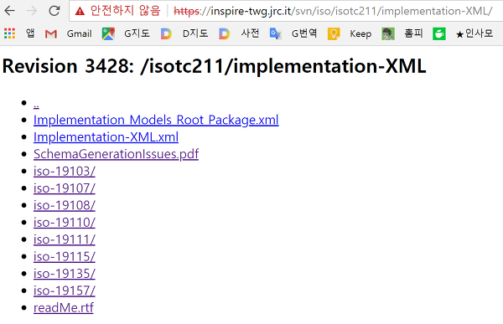The height and width of the screenshot is (324, 503).
Task: Click the 사전 dictionary bookmark icon
Action: pyautogui.click(x=224, y=33)
